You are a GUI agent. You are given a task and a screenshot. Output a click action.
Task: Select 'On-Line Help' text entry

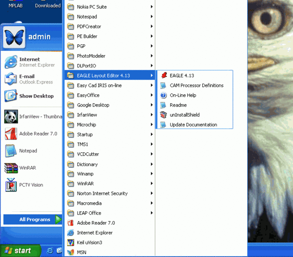tap(183, 95)
